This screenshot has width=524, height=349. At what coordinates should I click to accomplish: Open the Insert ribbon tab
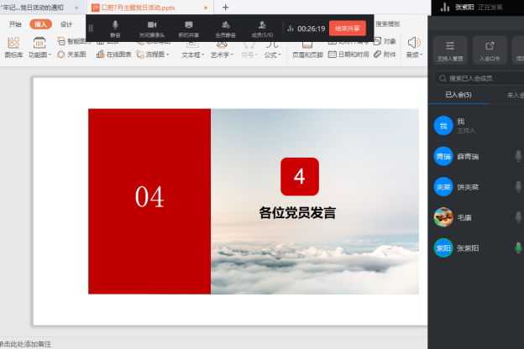point(40,24)
